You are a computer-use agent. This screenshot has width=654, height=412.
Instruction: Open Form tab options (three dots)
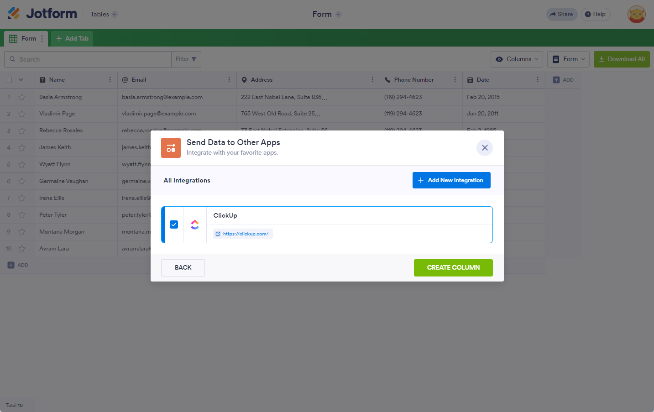[x=42, y=39]
